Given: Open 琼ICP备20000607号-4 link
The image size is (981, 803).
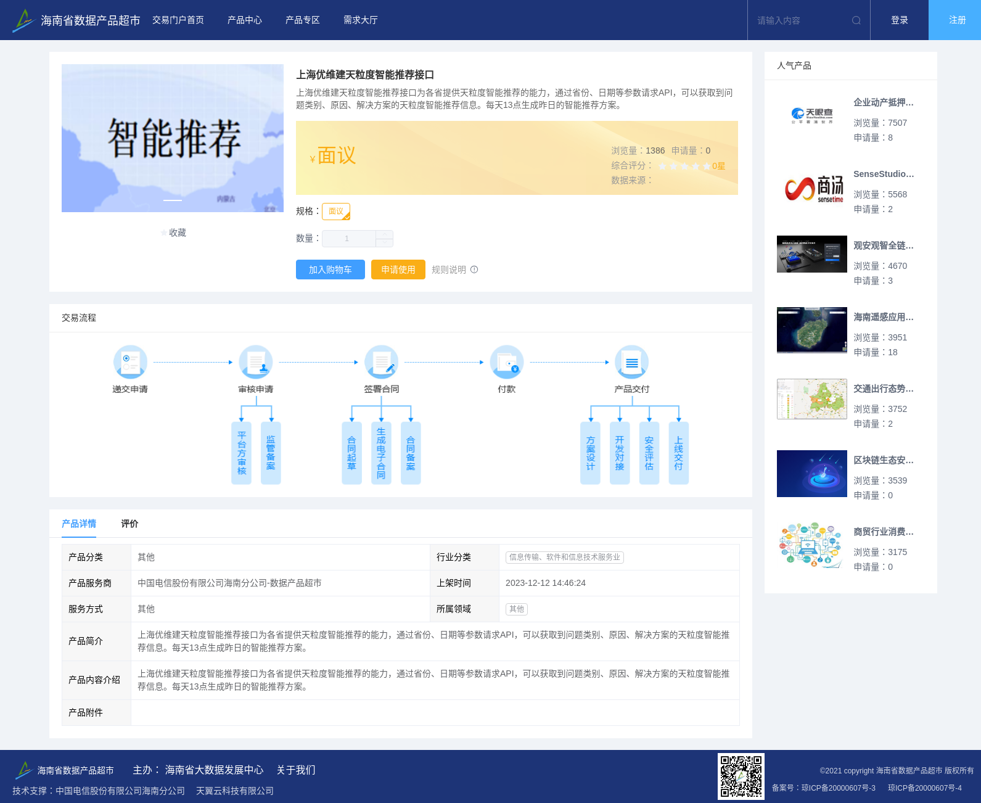Looking at the screenshot, I should pyautogui.click(x=925, y=788).
